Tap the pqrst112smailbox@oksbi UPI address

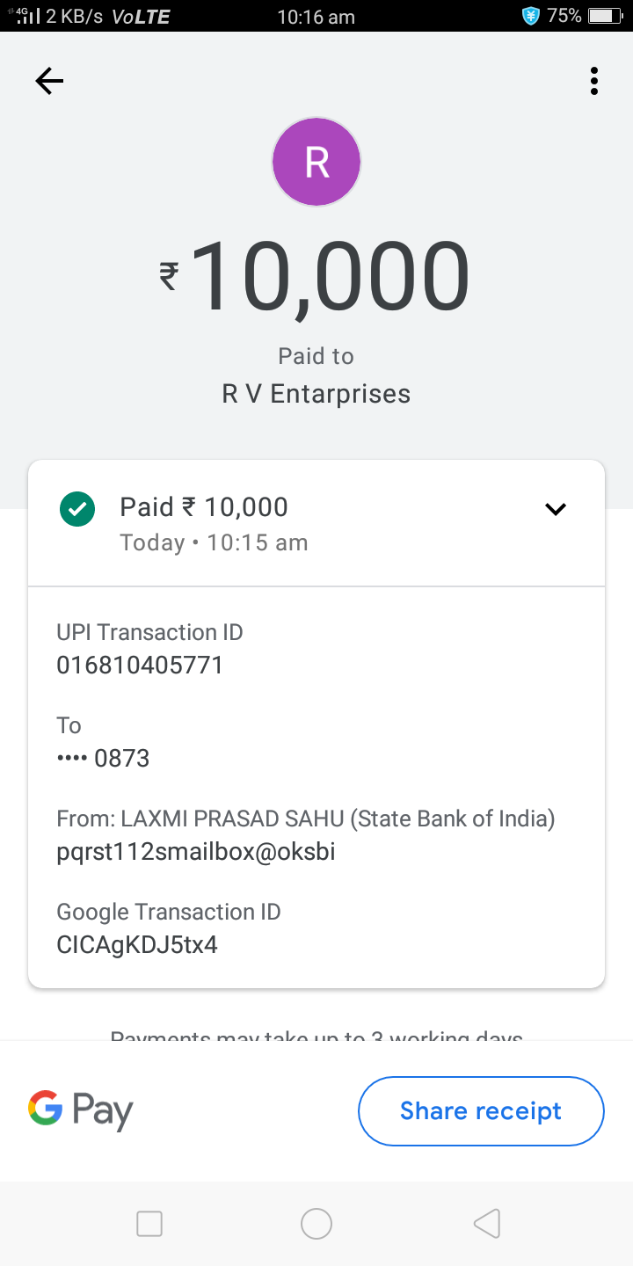pyautogui.click(x=196, y=852)
